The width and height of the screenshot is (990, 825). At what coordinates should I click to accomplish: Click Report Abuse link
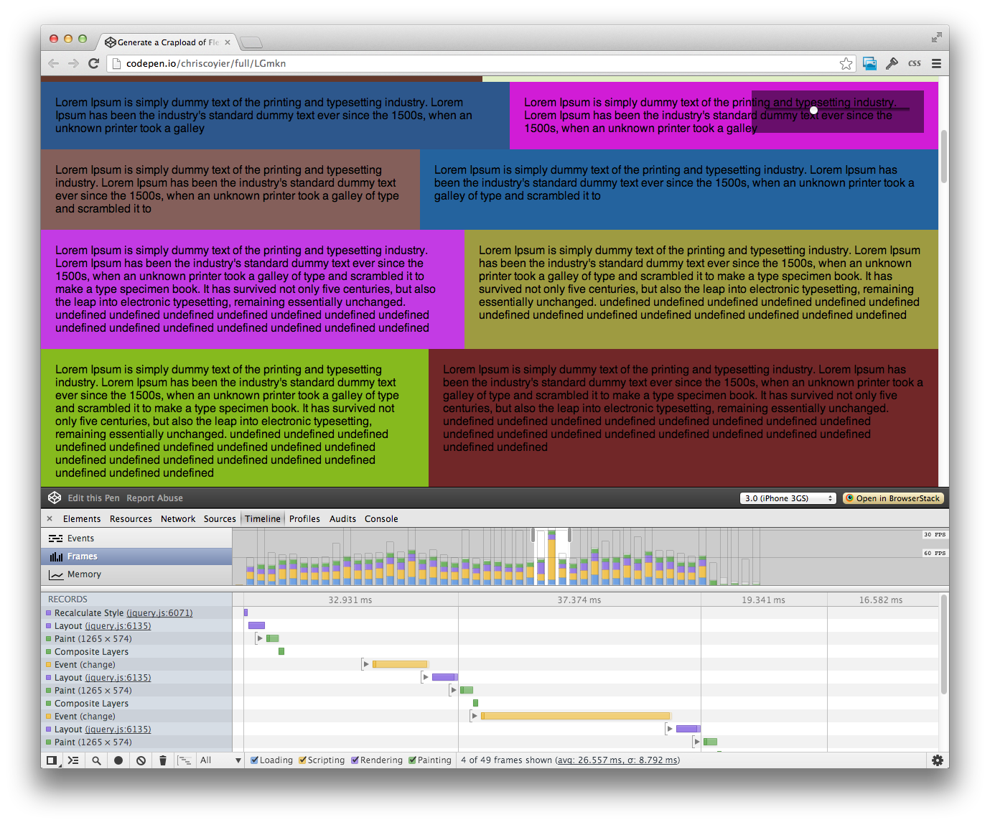pos(154,498)
